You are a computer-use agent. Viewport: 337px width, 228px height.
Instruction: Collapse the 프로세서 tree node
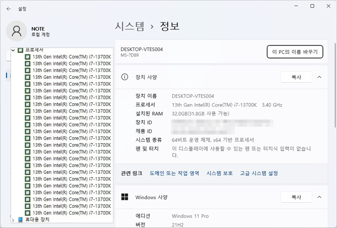13,50
